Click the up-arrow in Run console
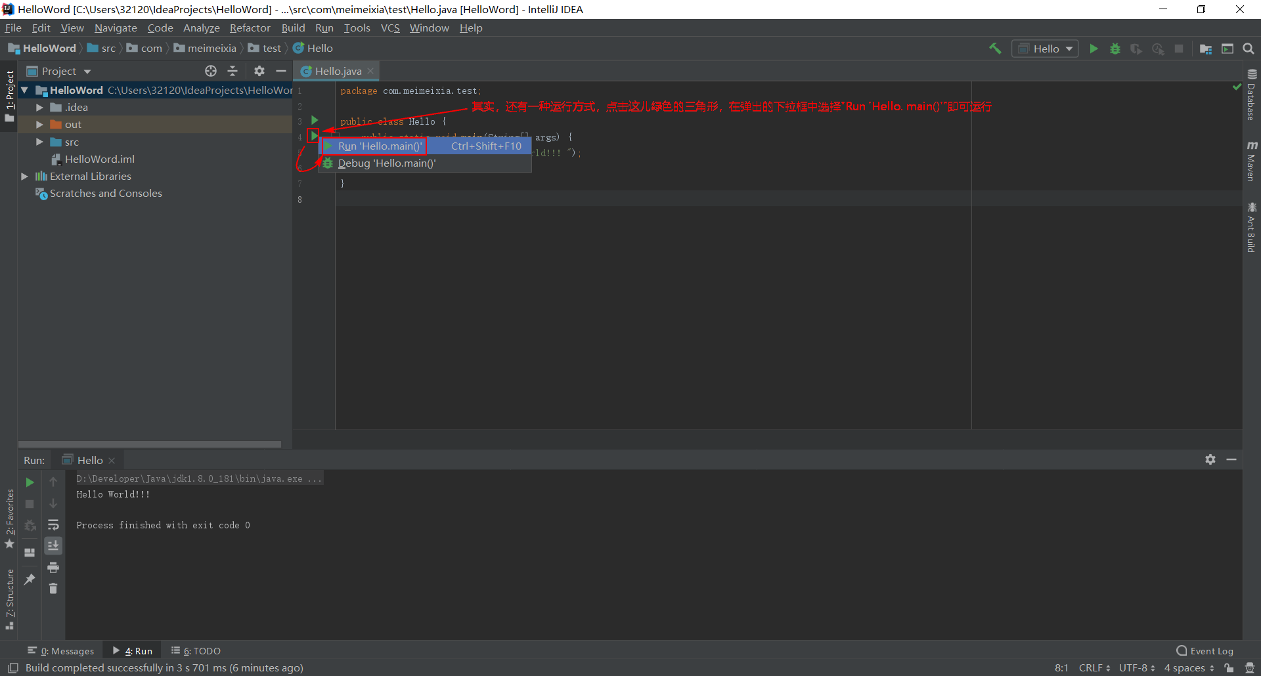The height and width of the screenshot is (676, 1261). coord(53,482)
